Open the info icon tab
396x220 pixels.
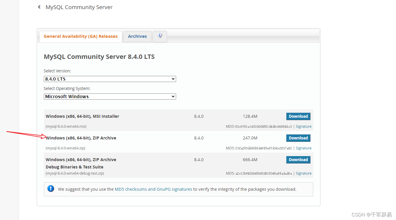[160, 37]
